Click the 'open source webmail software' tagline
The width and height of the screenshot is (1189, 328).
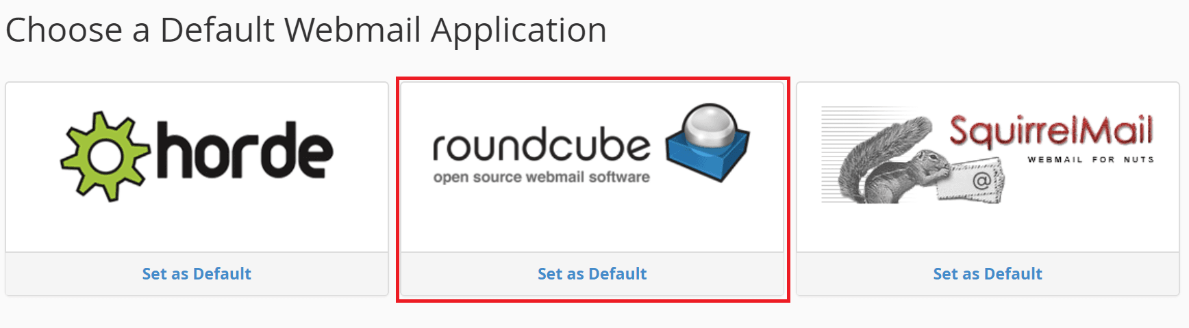[x=542, y=177]
